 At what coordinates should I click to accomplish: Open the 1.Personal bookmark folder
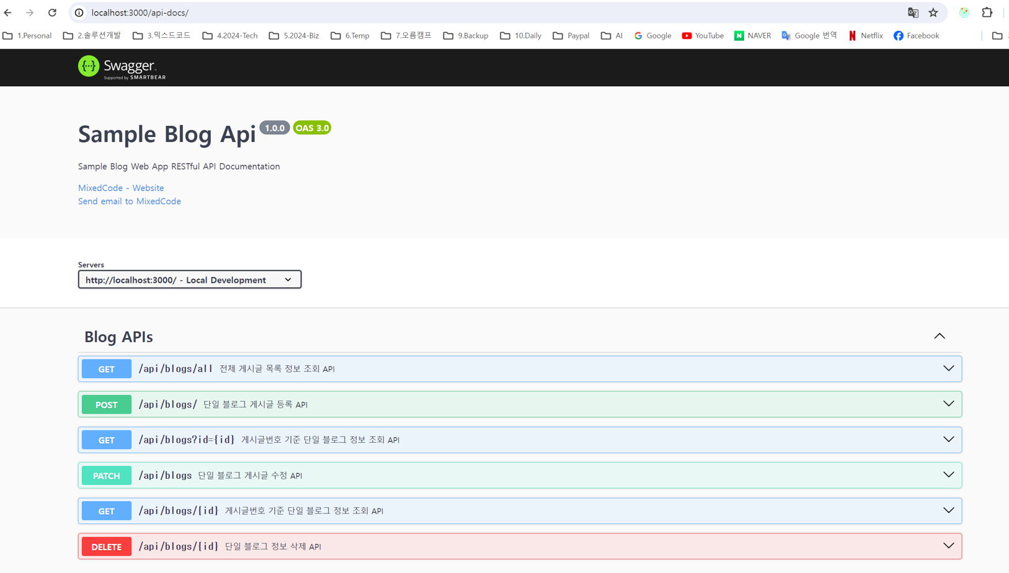[27, 36]
